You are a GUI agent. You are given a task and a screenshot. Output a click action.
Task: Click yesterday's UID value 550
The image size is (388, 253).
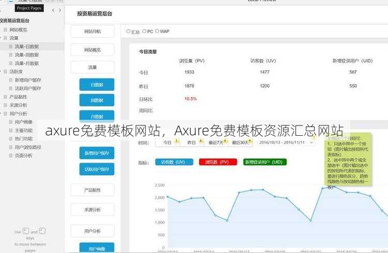click(x=353, y=86)
